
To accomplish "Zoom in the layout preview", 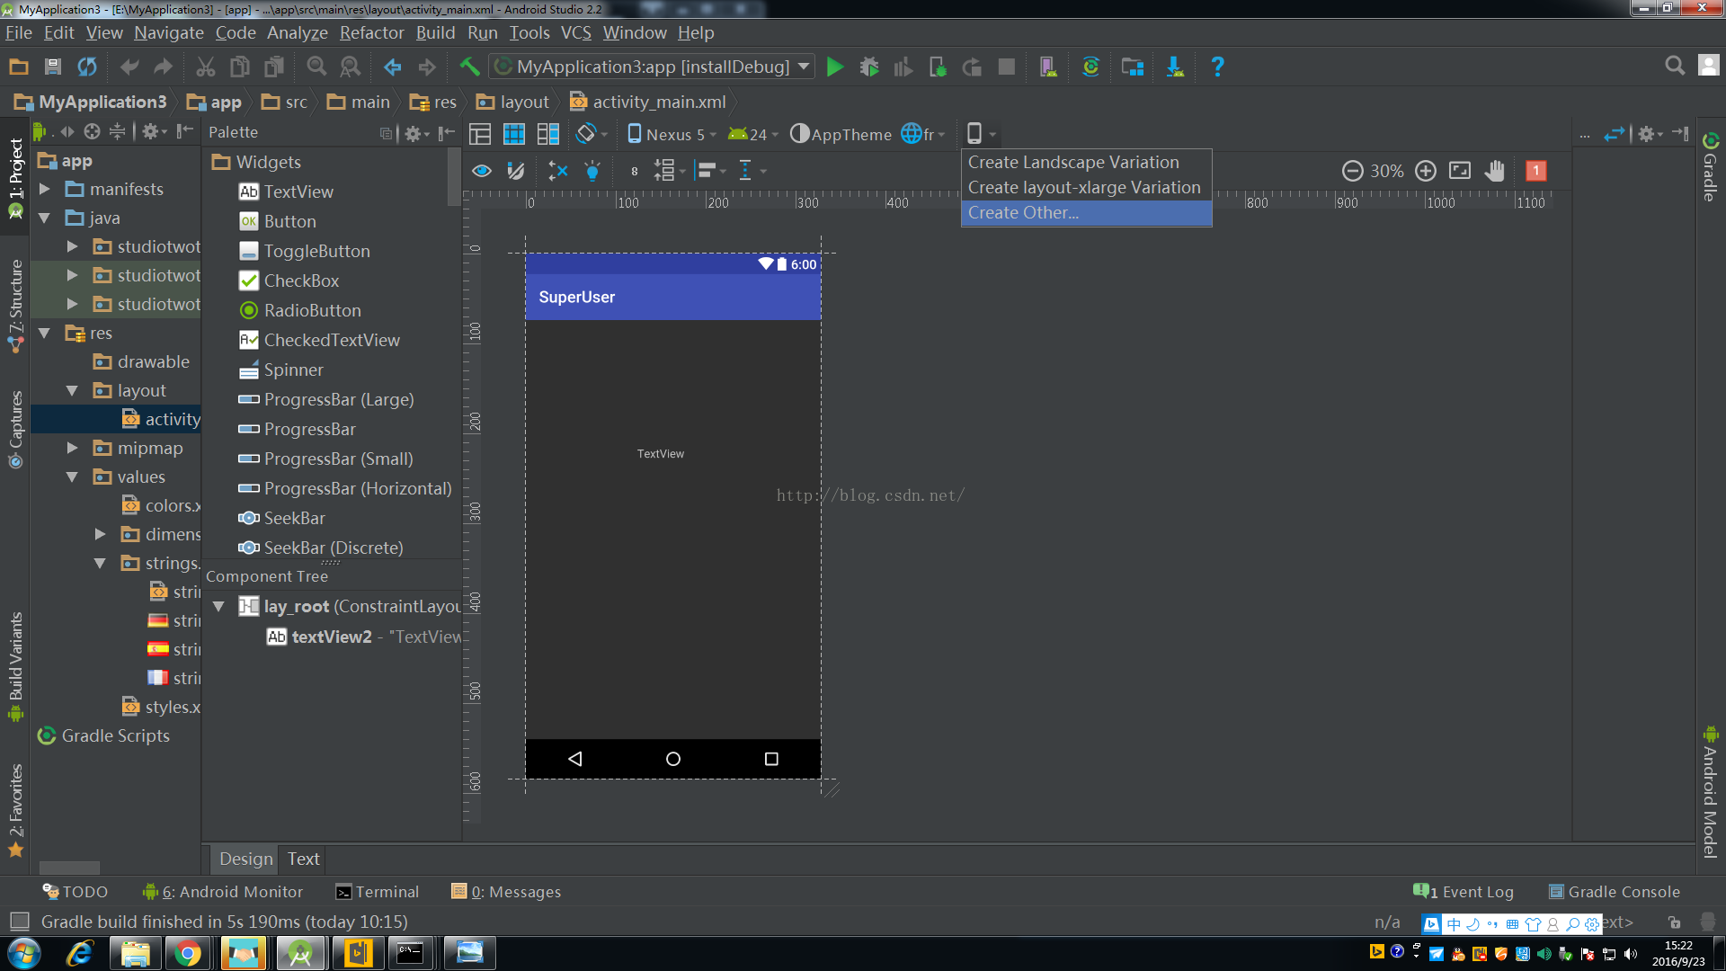I will [x=1426, y=171].
